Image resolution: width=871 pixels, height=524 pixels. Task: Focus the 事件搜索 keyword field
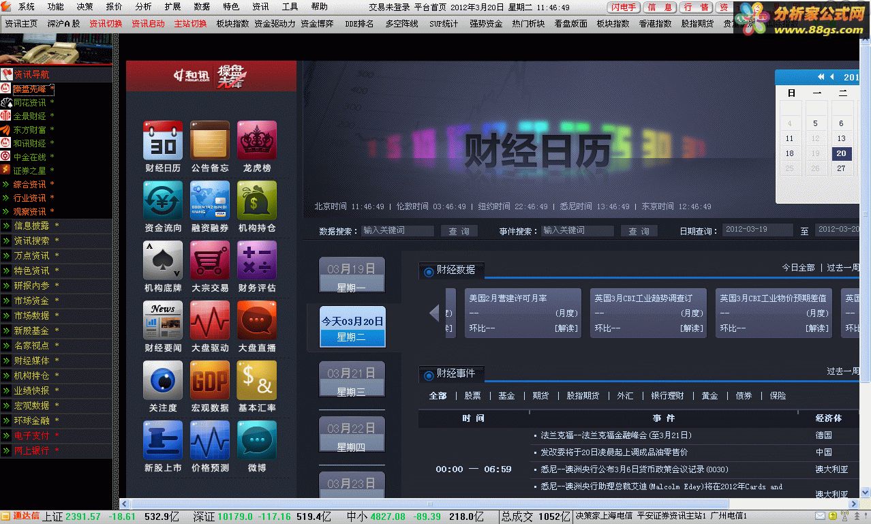coord(577,230)
